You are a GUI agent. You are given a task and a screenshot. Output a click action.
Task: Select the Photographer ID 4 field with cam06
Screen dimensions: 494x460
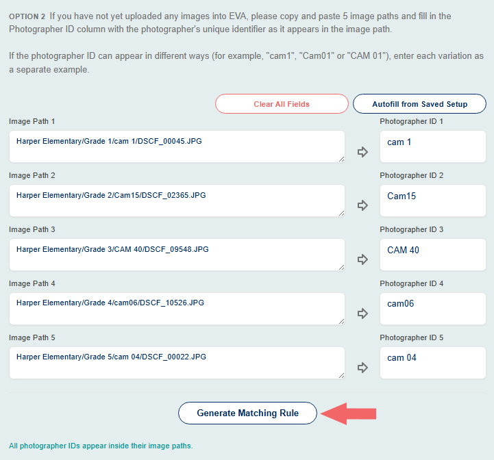tap(433, 309)
